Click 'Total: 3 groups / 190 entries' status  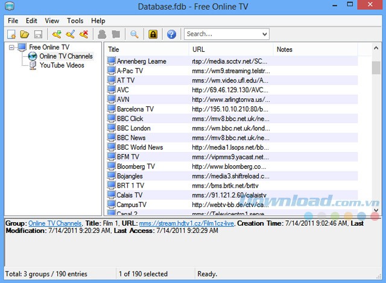[46, 274]
